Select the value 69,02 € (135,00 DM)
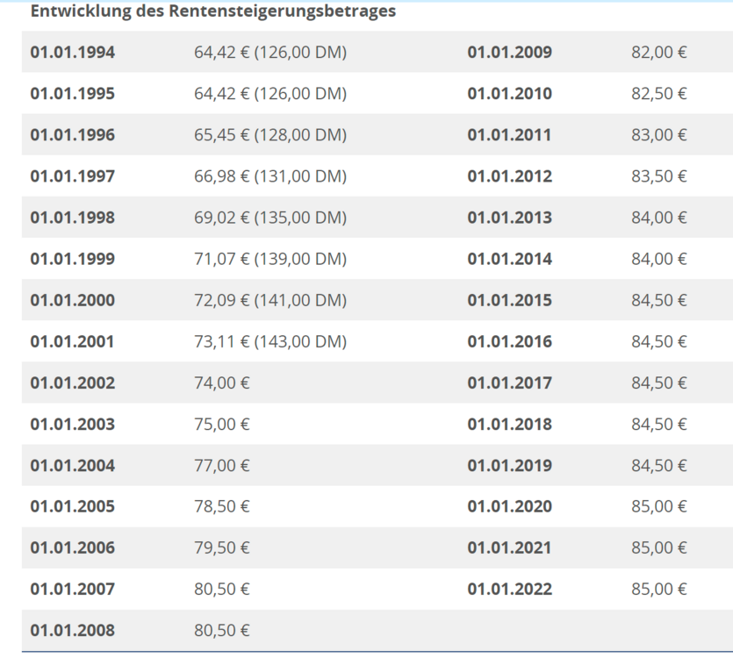This screenshot has height=658, width=733. [270, 218]
